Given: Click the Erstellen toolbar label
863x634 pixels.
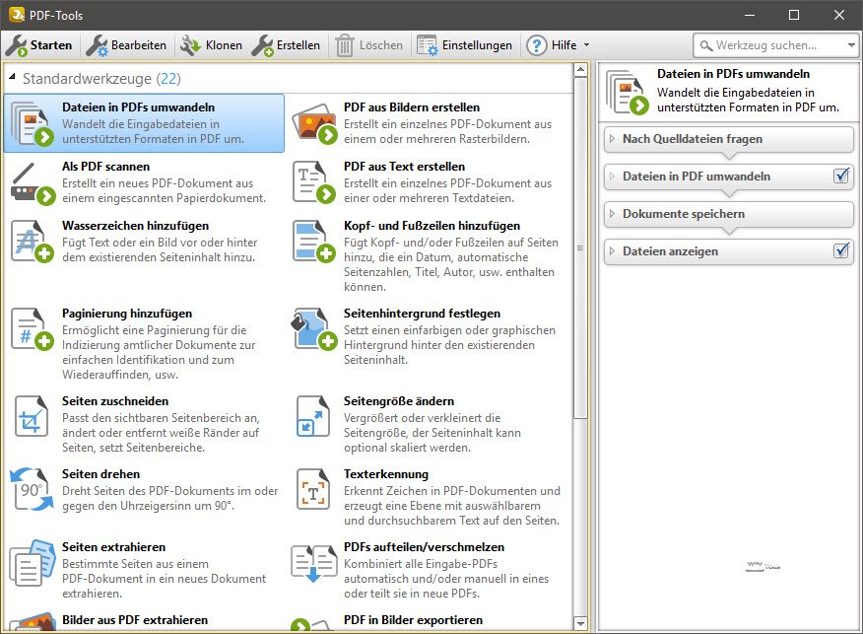Looking at the screenshot, I should click(299, 45).
